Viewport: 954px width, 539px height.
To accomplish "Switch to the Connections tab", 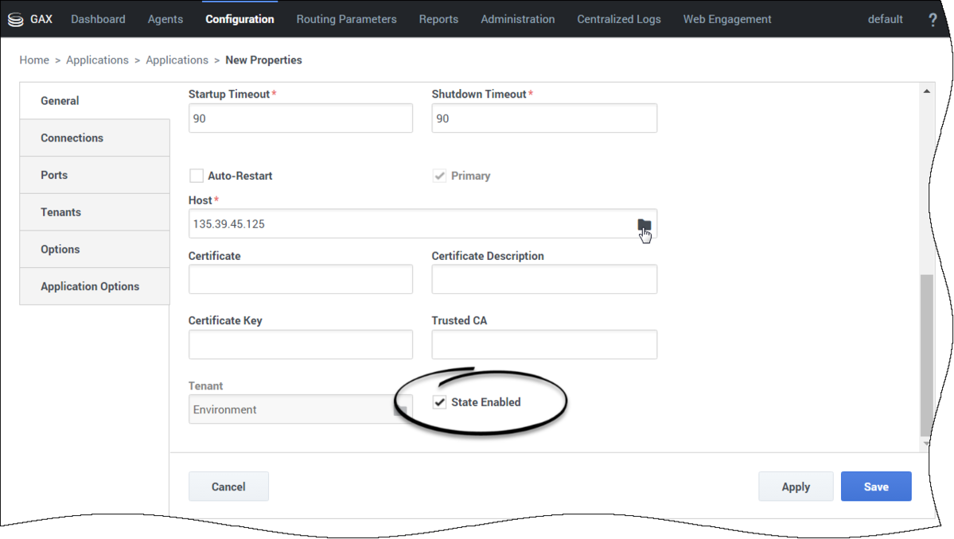I will pyautogui.click(x=95, y=138).
